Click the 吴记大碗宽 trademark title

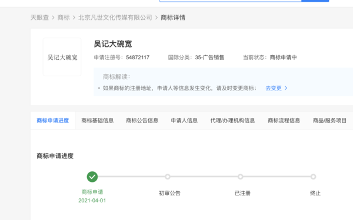(113, 44)
